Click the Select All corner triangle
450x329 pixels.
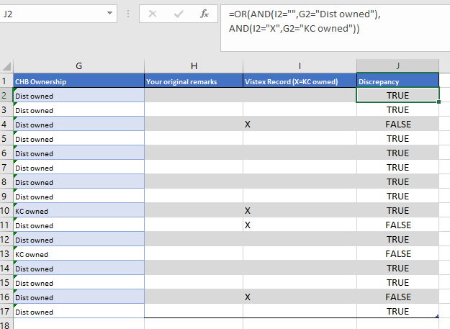pos(6,66)
